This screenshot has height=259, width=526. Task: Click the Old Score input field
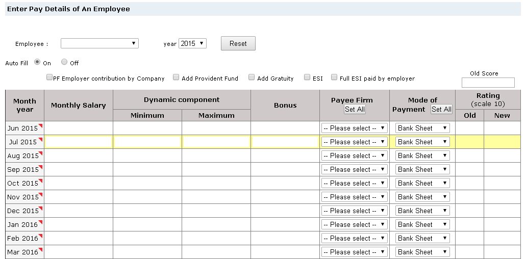tap(488, 83)
